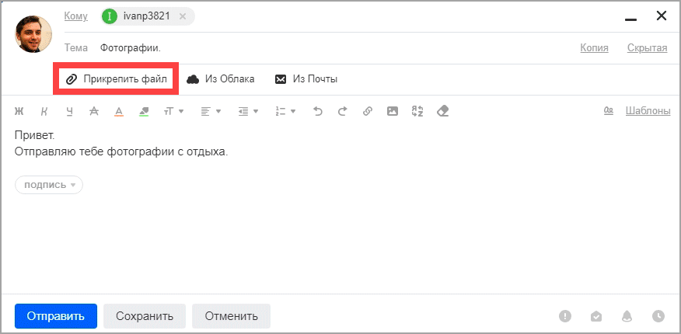
Task: Click the insert image icon
Action: 393,111
